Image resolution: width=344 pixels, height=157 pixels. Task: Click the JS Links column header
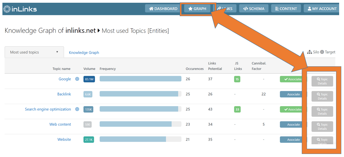238,66
